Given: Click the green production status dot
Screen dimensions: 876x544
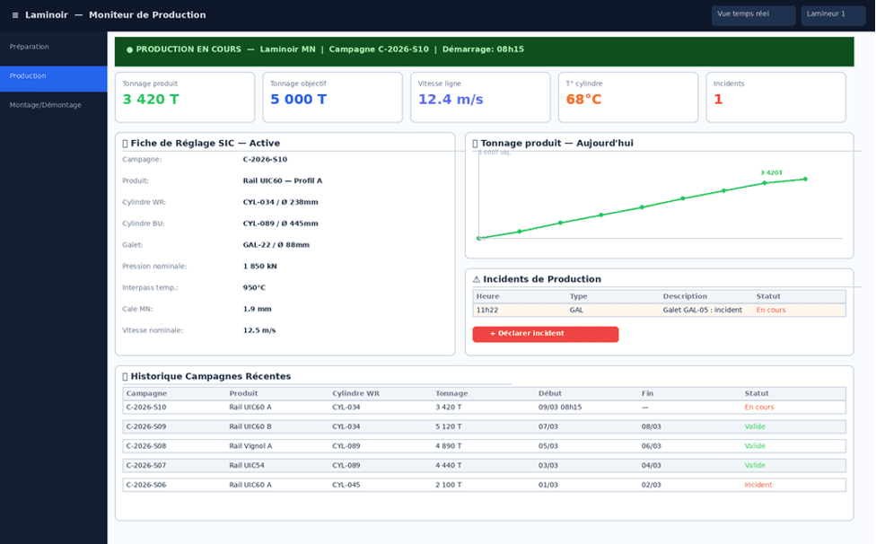Looking at the screenshot, I should [129, 49].
